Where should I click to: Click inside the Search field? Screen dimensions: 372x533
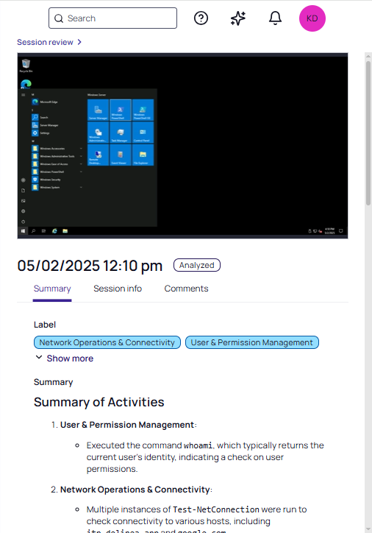(112, 18)
